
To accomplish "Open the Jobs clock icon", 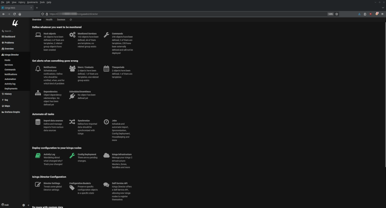I will [107, 122].
